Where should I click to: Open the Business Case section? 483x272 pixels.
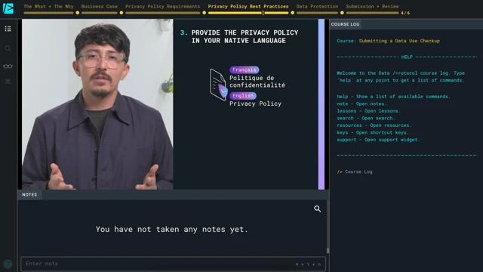click(99, 7)
